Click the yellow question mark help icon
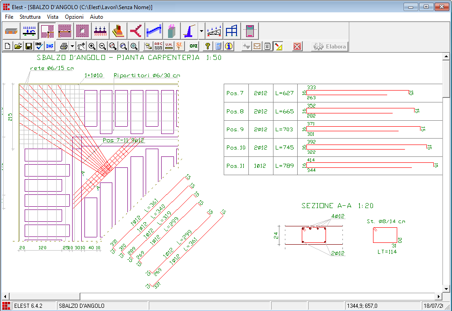The image size is (452, 311). [x=208, y=46]
